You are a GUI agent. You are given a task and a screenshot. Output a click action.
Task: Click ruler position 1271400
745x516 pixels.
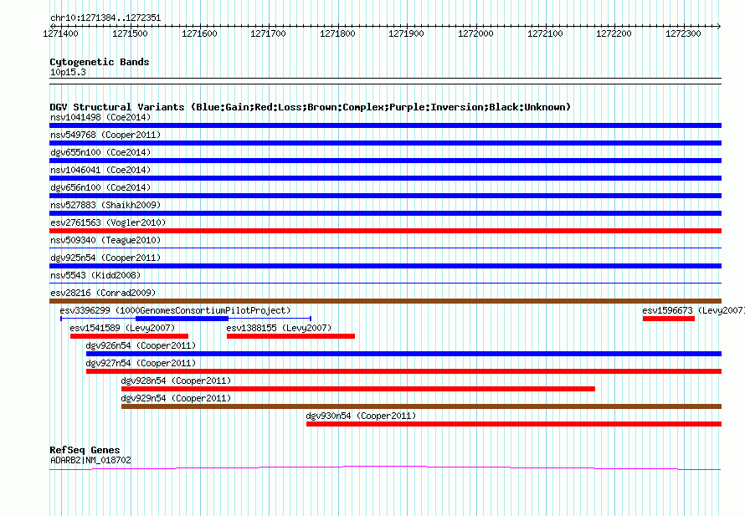coord(60,33)
